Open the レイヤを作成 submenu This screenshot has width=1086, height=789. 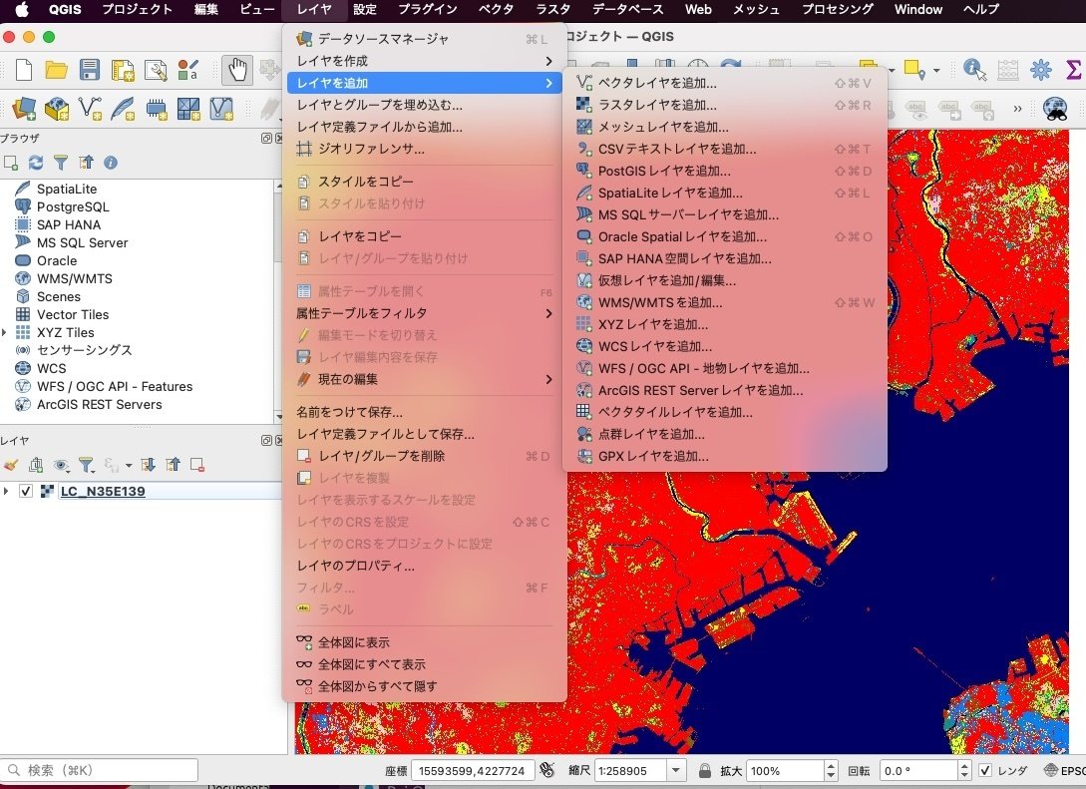(424, 61)
